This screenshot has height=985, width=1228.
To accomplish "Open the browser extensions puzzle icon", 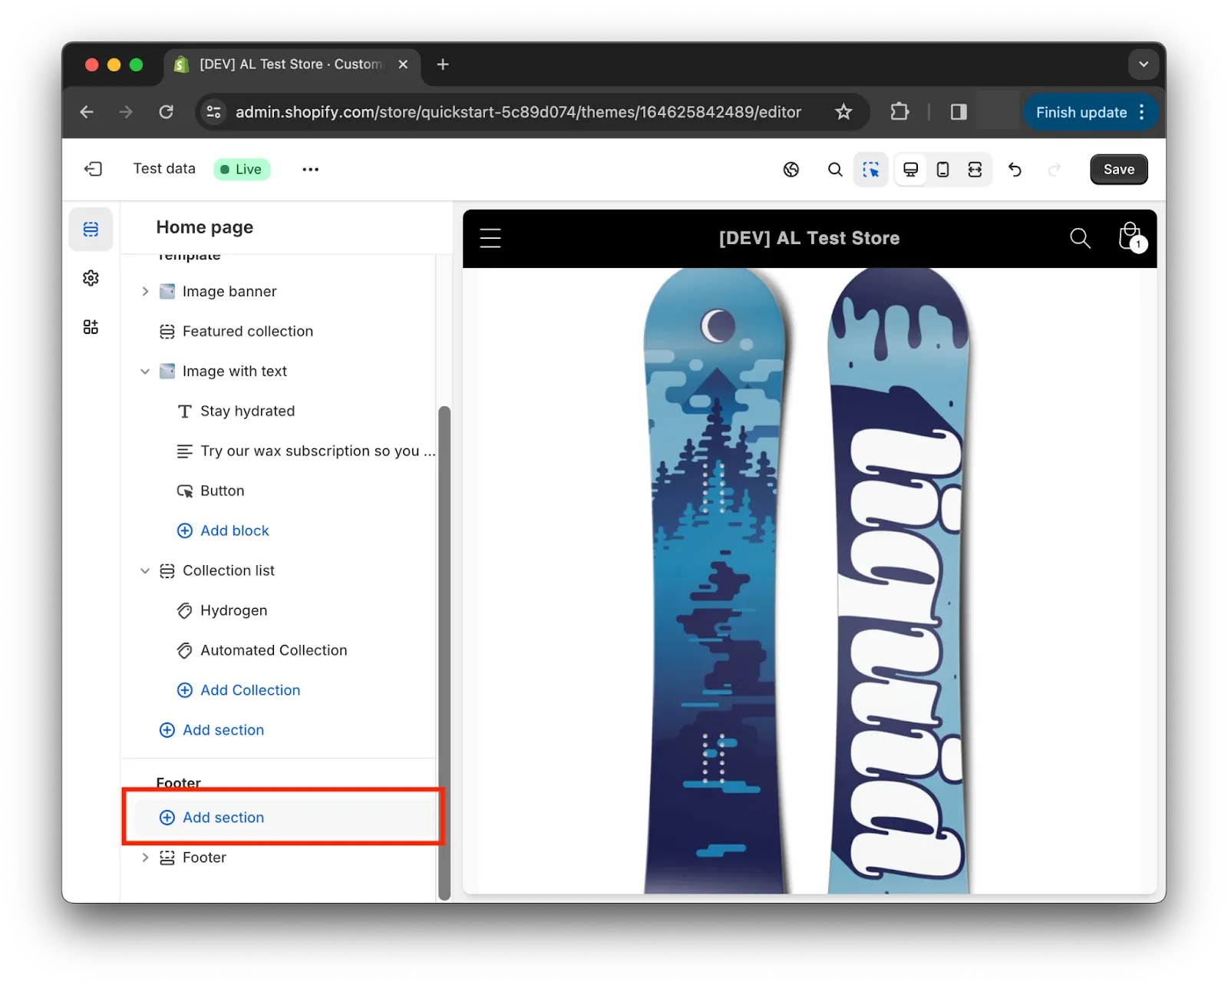I will pos(900,112).
